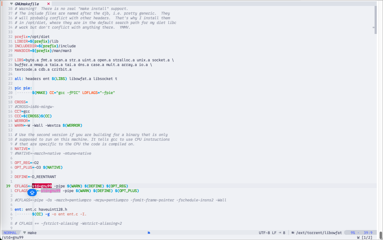Click $(OPT_REG) at end of line 39

pos(117,186)
